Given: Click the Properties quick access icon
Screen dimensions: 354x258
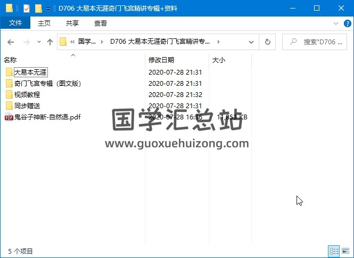Looking at the screenshot, I should (x=27, y=9).
